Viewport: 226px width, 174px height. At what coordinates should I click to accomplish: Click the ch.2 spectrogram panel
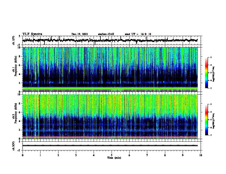pyautogui.click(x=110, y=117)
